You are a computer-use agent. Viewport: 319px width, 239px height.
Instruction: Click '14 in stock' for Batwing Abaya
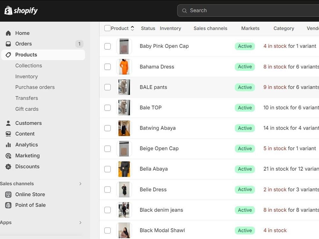click(276, 128)
